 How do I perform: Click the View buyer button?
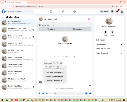point(51,29)
